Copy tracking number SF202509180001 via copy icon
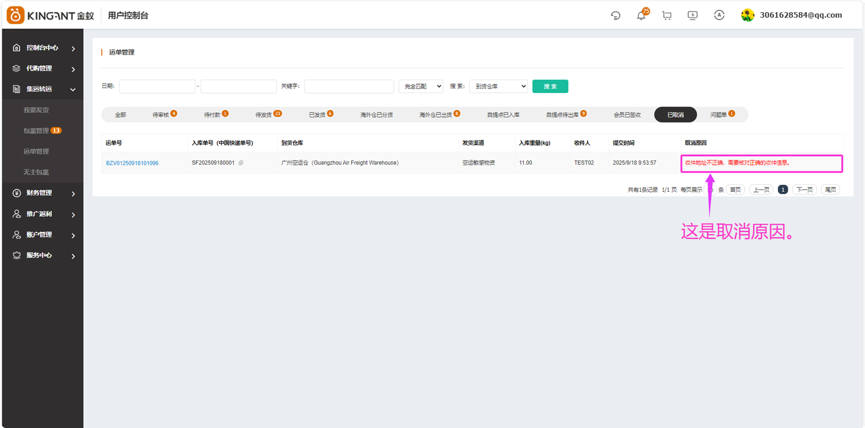This screenshot has width=865, height=428. (241, 162)
